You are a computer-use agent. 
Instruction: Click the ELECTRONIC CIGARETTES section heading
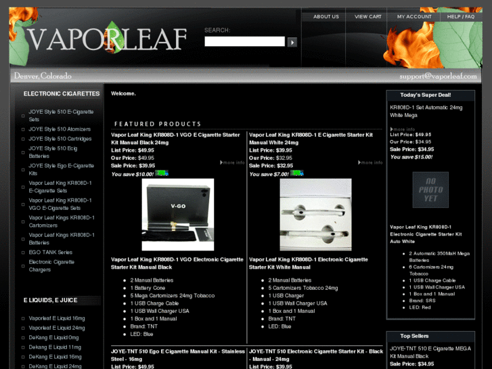coord(62,93)
